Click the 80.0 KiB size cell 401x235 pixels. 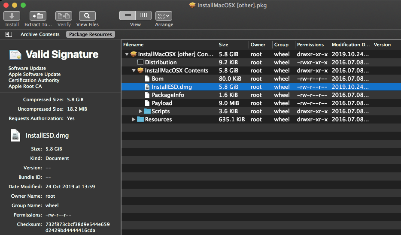[230, 78]
